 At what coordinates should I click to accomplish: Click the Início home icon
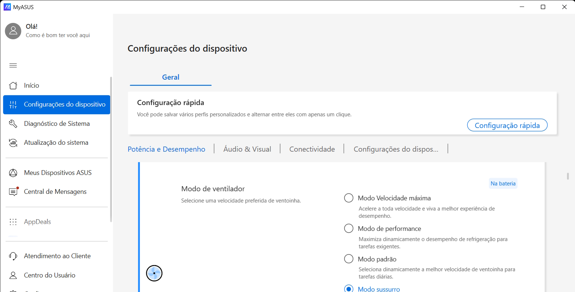click(x=13, y=85)
